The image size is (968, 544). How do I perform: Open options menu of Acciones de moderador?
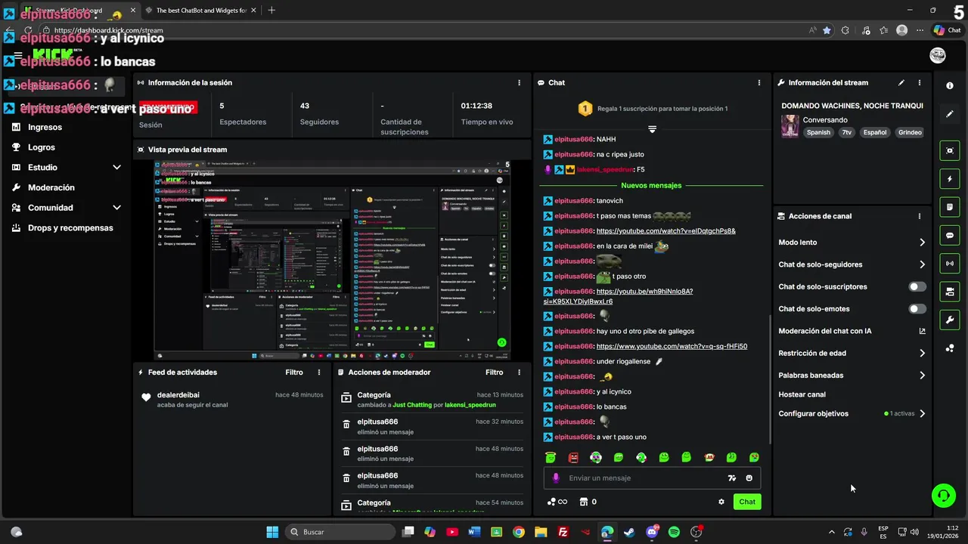pyautogui.click(x=519, y=372)
